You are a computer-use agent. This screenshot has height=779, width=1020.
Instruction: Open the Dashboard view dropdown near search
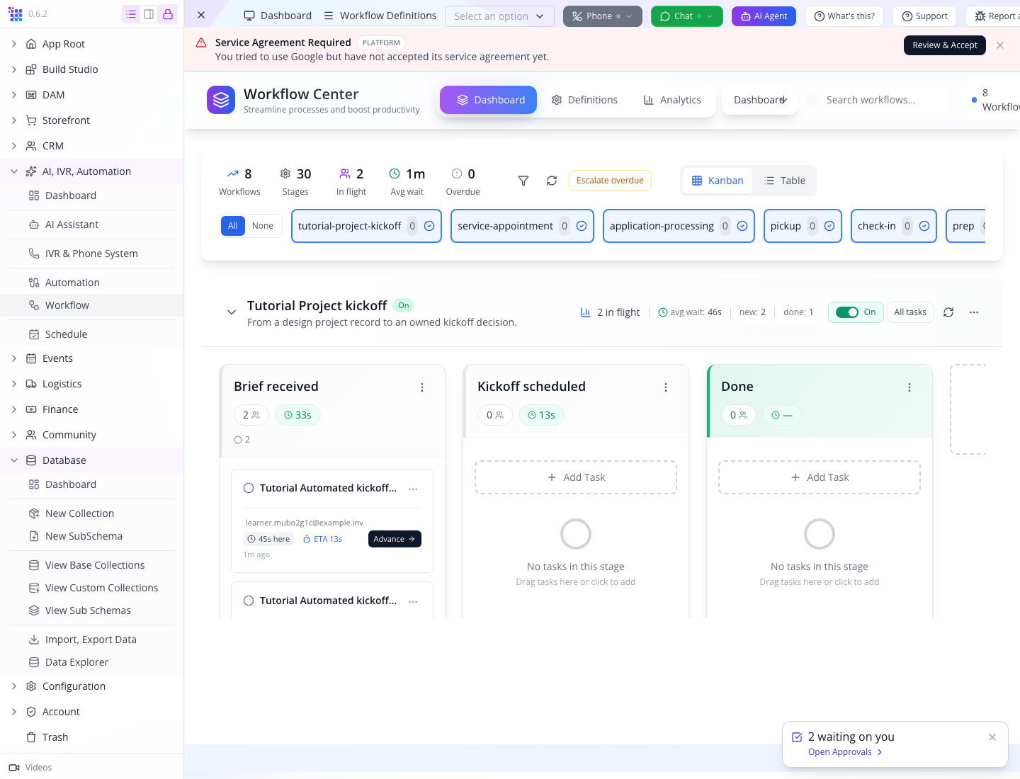pos(760,100)
